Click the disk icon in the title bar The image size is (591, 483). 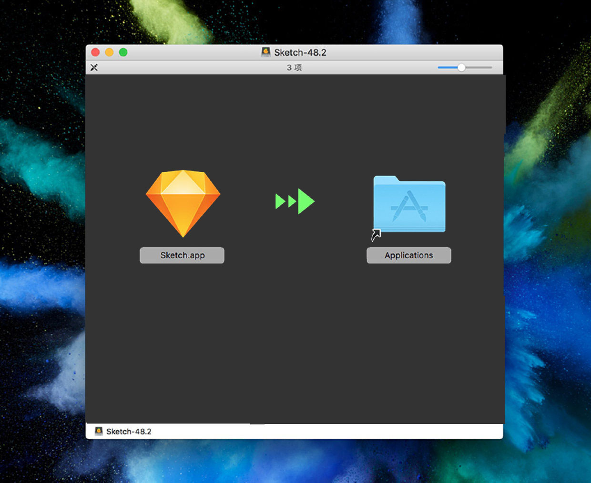click(x=266, y=52)
